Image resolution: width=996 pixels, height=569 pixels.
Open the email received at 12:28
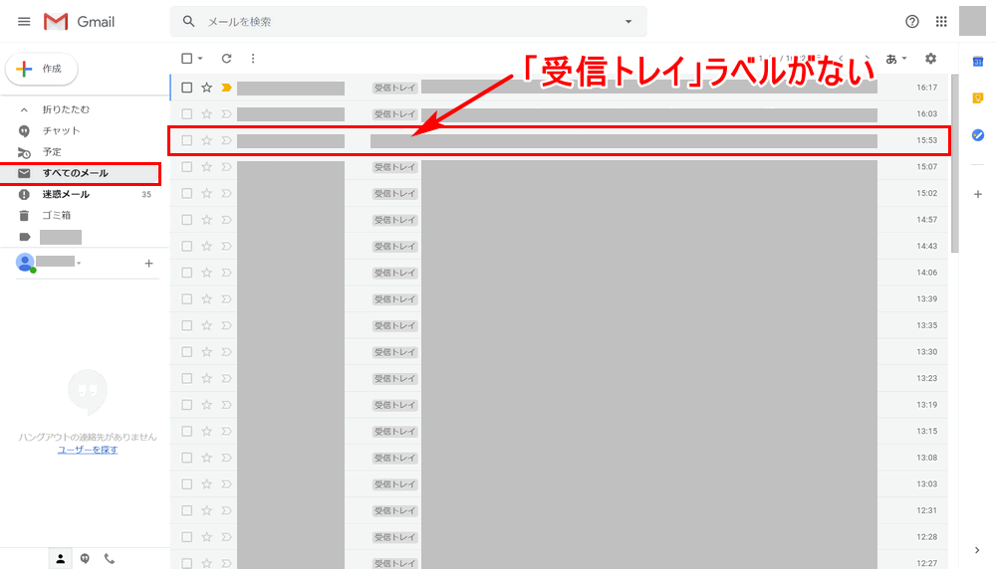pos(559,536)
